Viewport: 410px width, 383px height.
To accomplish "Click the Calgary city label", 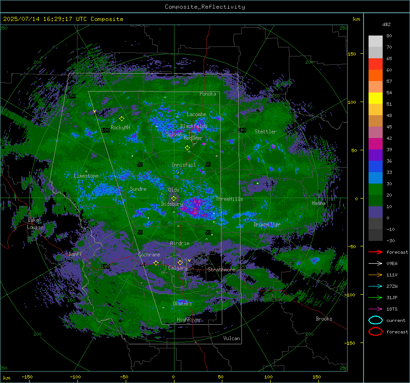I will click(178, 268).
